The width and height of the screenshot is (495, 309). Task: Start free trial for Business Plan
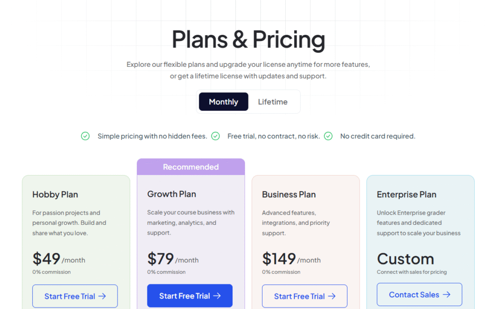click(x=305, y=296)
